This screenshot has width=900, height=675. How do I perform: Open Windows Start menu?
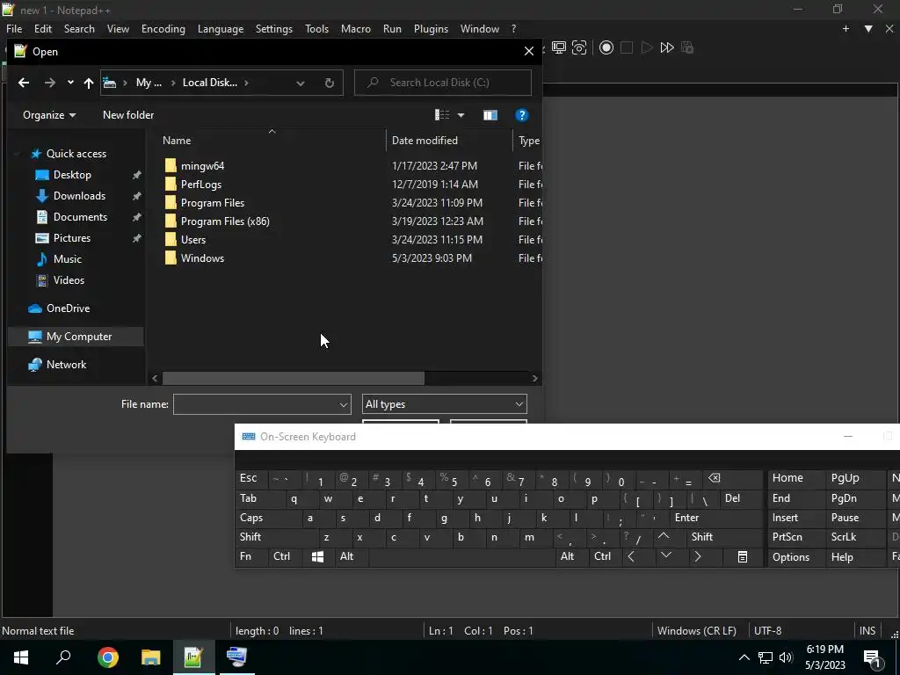(21, 657)
